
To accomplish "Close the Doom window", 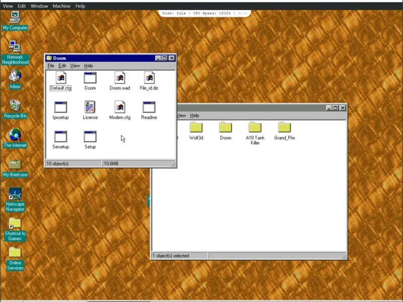I will (x=172, y=58).
